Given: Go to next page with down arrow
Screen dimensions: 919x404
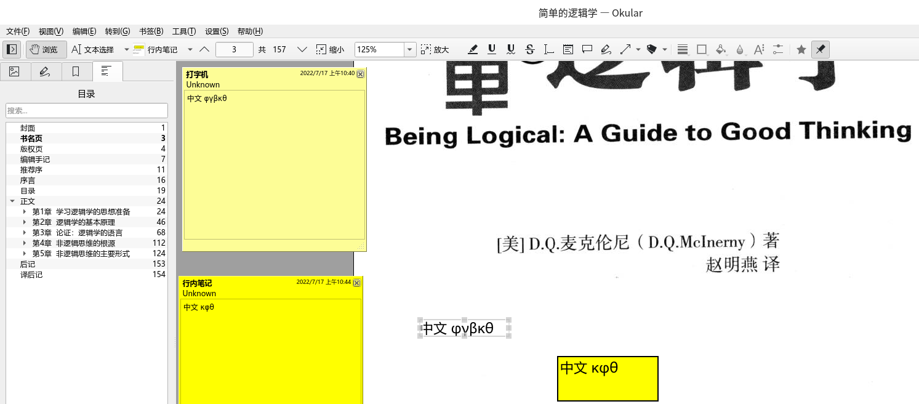Looking at the screenshot, I should click(302, 49).
